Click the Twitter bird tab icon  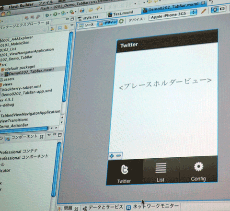(x=125, y=169)
